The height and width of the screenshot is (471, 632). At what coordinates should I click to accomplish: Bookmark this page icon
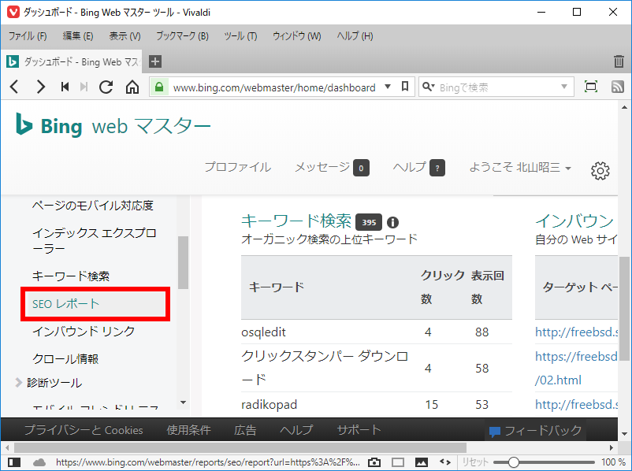click(405, 86)
